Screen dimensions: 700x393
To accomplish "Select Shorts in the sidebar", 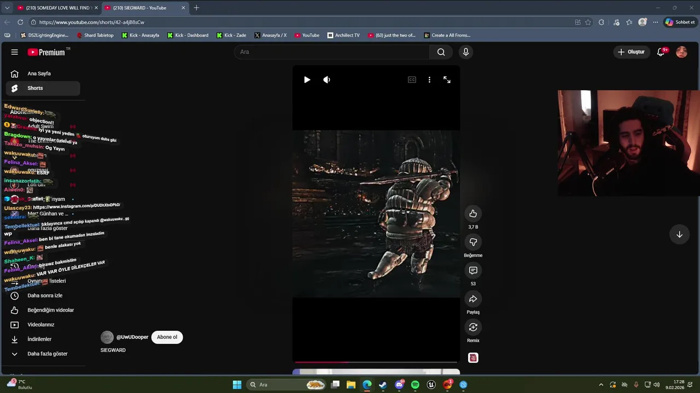I will [x=43, y=88].
